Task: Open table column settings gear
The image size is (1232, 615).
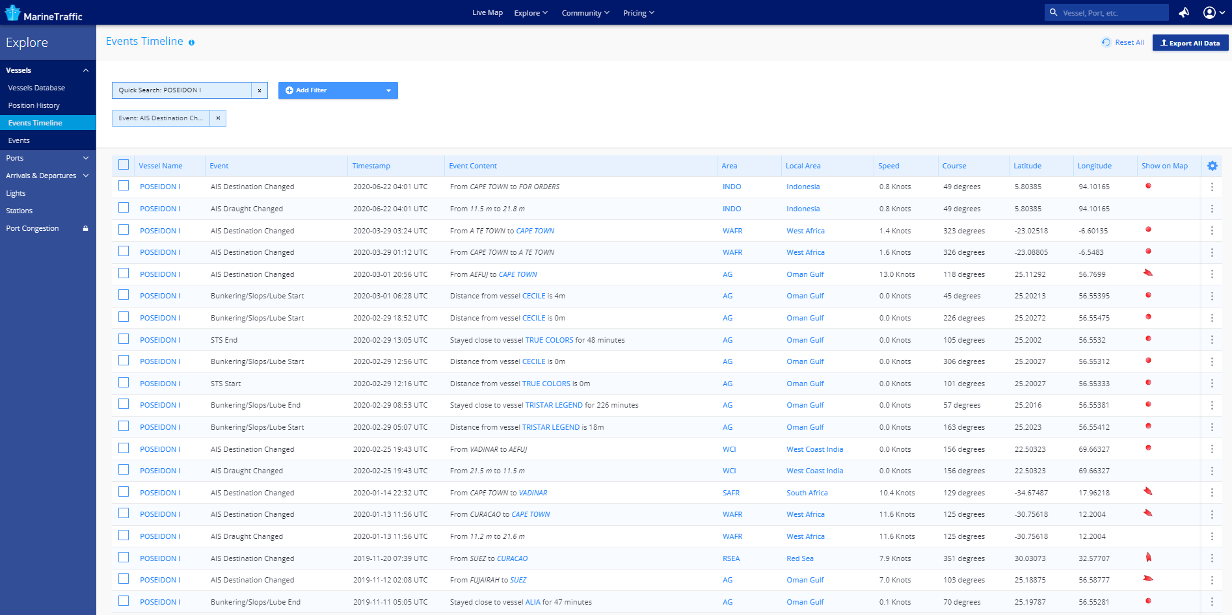Action: pyautogui.click(x=1212, y=166)
